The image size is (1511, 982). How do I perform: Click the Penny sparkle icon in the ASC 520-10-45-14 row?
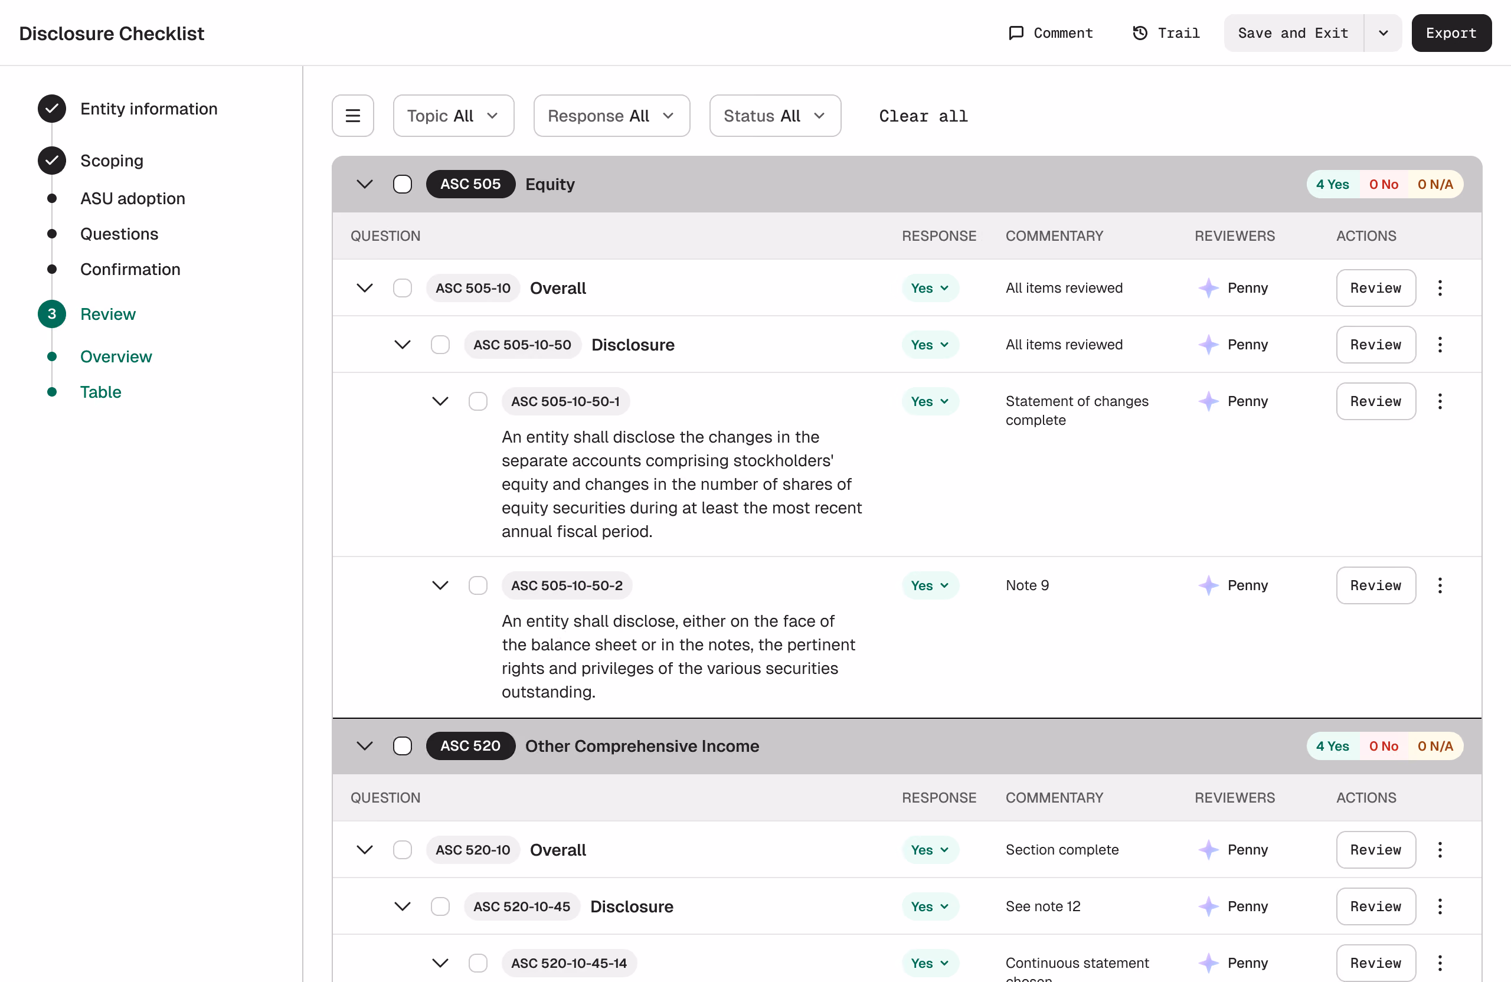click(x=1208, y=963)
